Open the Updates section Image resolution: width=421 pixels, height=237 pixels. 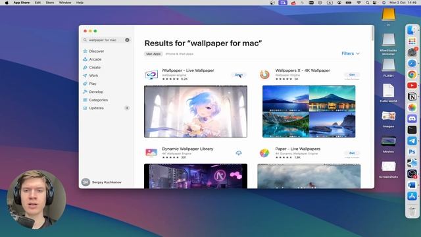pyautogui.click(x=106, y=108)
